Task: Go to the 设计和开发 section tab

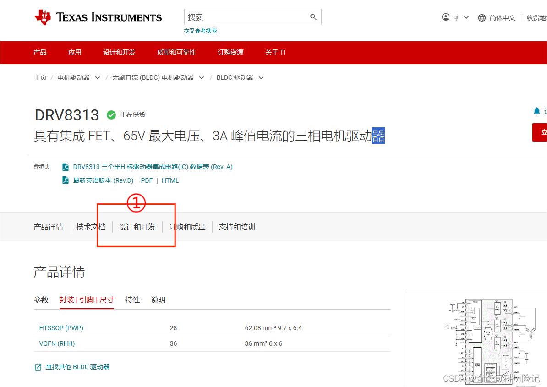Action: [137, 227]
